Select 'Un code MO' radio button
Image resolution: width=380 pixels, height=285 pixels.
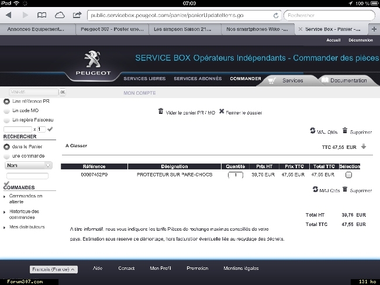click(x=6, y=111)
